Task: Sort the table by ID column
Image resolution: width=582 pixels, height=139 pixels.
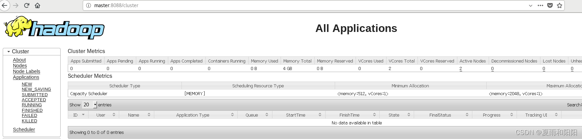Action: (78, 115)
